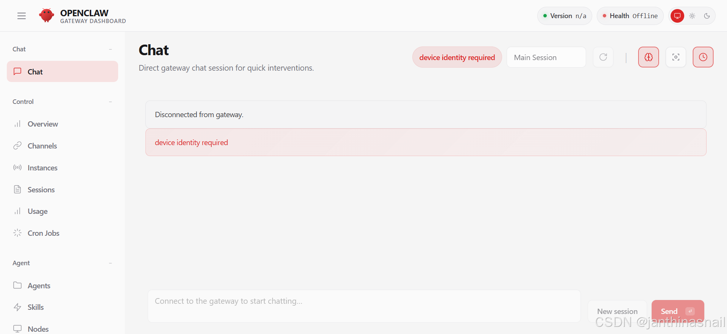Switch to light theme sun icon
Image resolution: width=727 pixels, height=334 pixels.
tap(692, 16)
